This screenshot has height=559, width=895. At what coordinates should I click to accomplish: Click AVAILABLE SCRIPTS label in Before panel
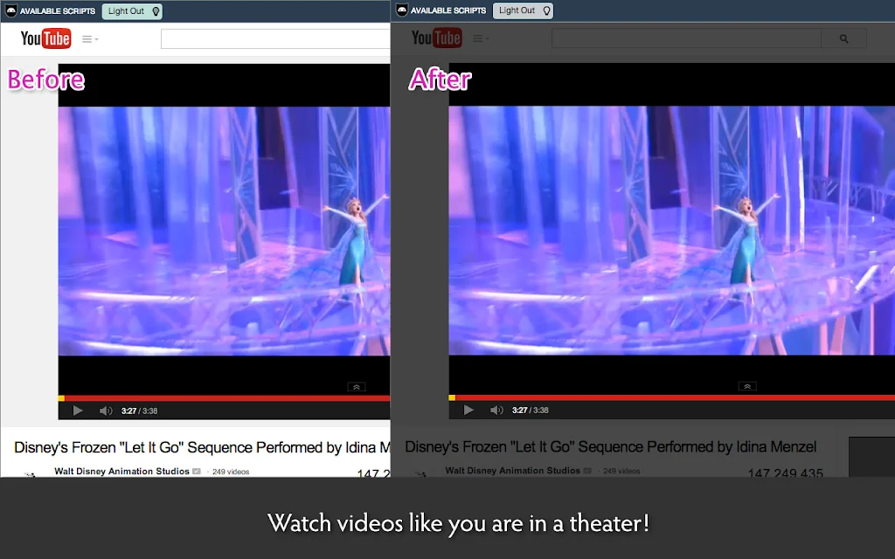point(58,10)
